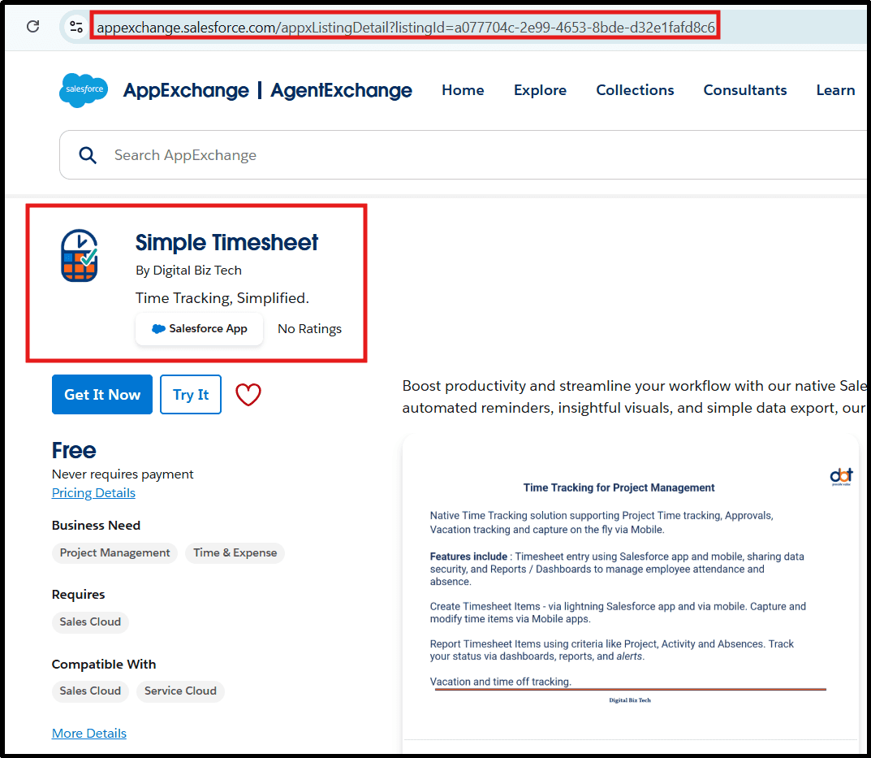Click the Salesforce App badge
The width and height of the screenshot is (871, 758).
click(x=200, y=329)
